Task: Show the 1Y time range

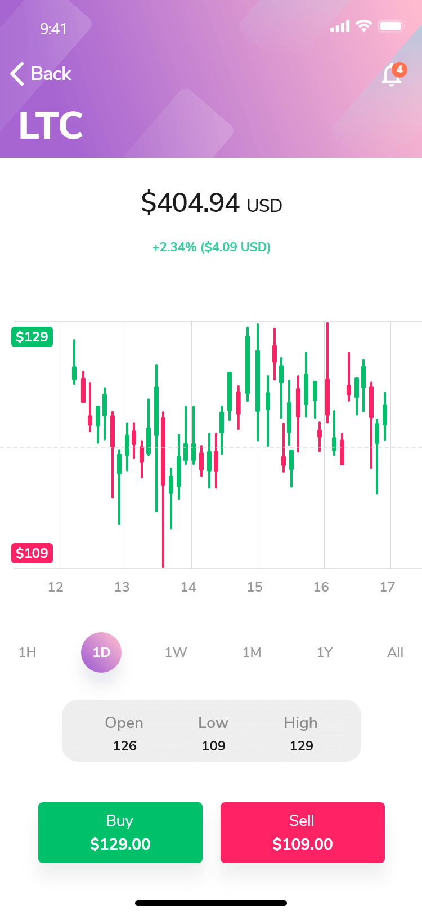Action: (x=325, y=652)
